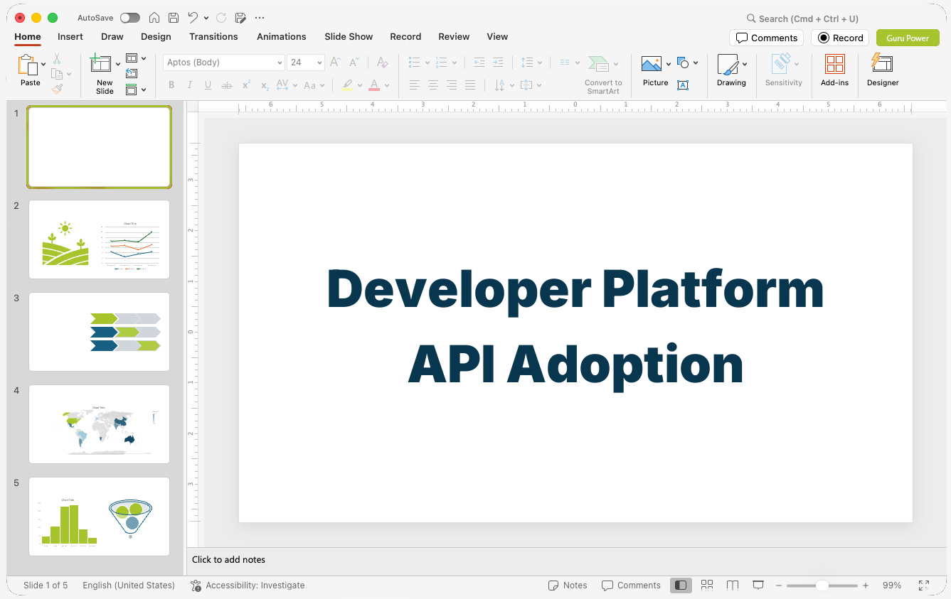Toggle Underline formatting
The height and width of the screenshot is (599, 951).
(208, 85)
